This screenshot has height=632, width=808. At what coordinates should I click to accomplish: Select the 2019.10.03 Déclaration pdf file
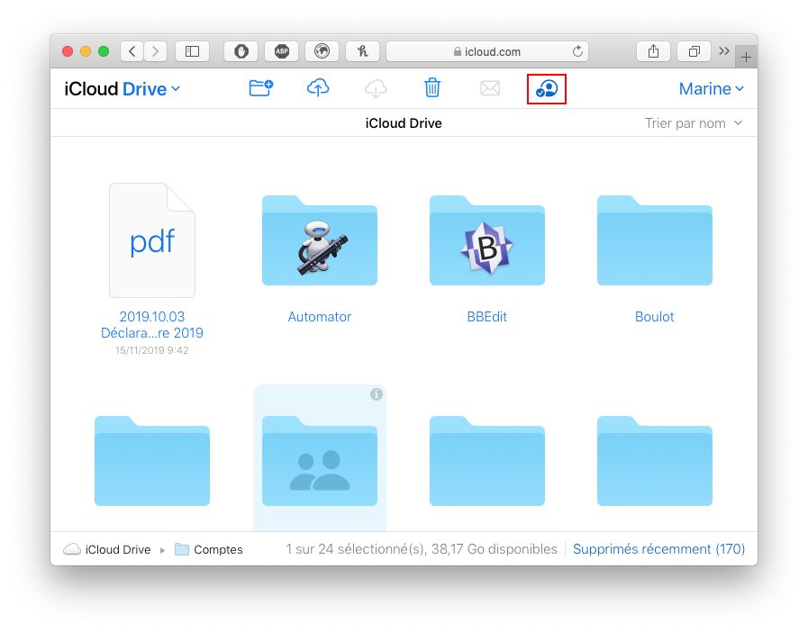tap(151, 243)
